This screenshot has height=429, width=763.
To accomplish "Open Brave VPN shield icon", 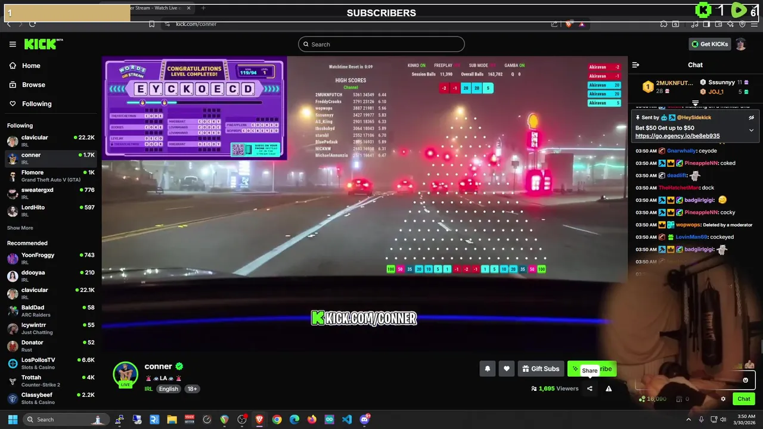I will 742,24.
